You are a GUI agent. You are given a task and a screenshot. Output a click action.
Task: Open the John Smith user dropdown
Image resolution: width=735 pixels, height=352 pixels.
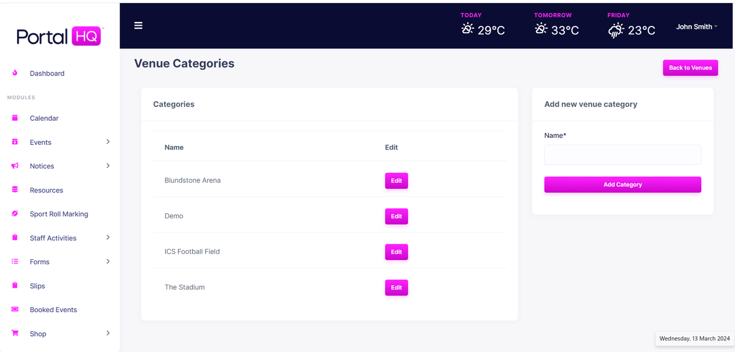pos(696,27)
